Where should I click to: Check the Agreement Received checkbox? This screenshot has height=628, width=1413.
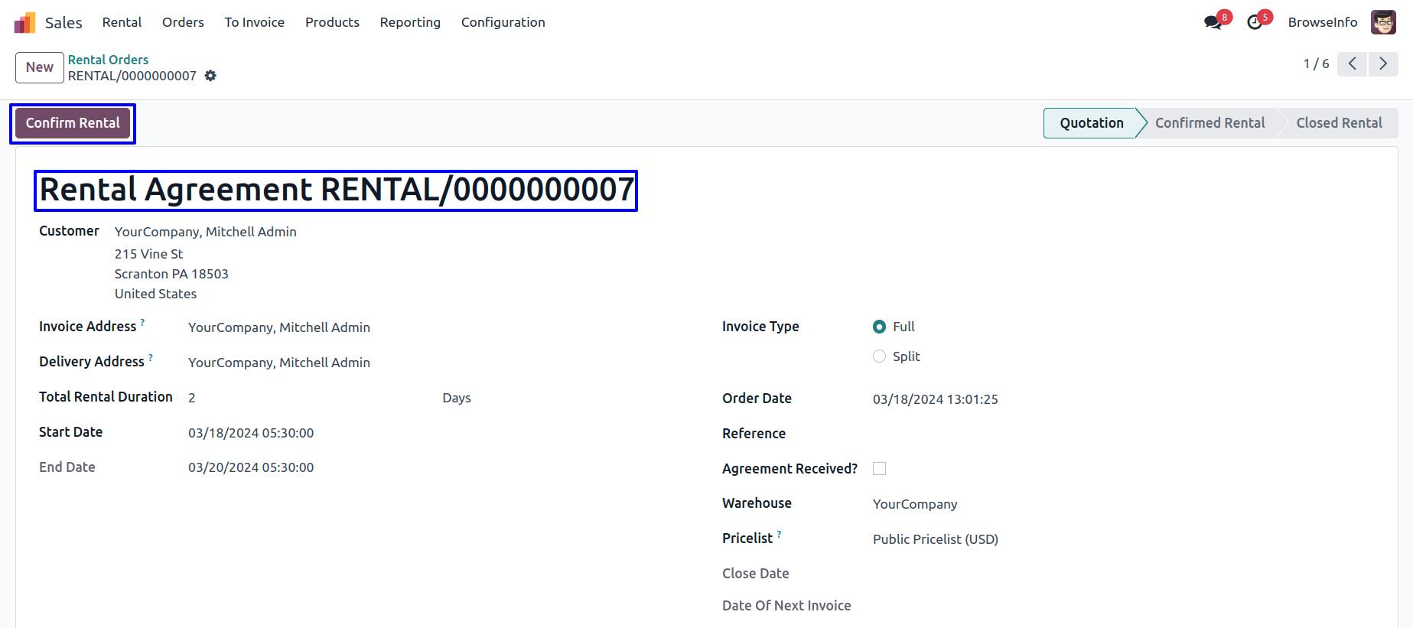[879, 469]
